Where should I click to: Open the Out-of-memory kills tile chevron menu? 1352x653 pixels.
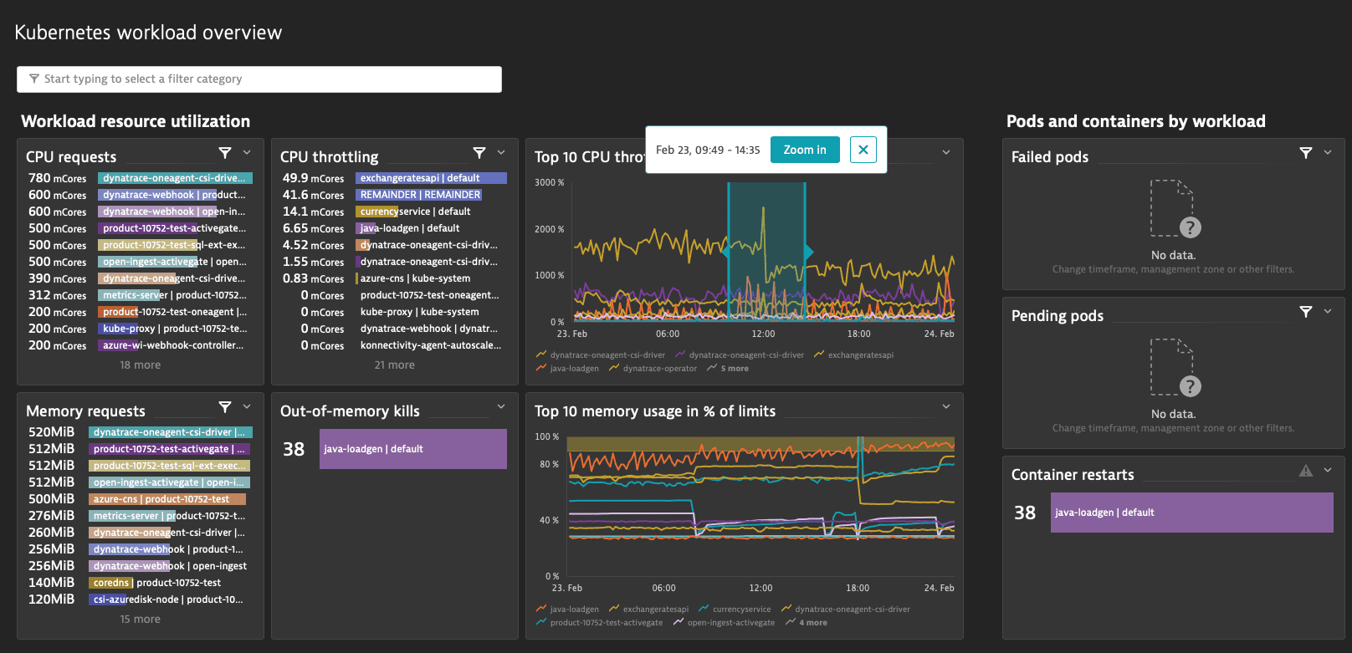(x=501, y=407)
